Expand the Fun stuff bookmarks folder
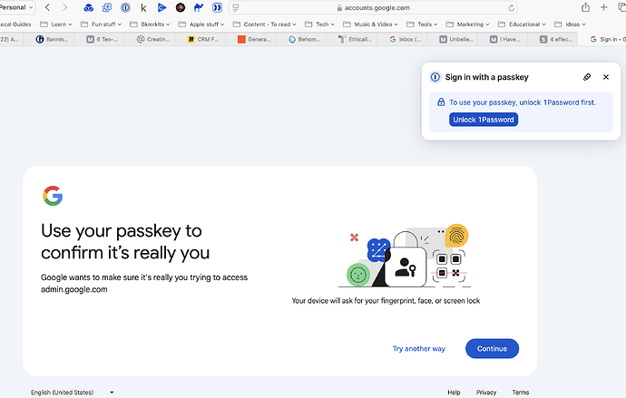The height and width of the screenshot is (398, 626). [x=101, y=24]
